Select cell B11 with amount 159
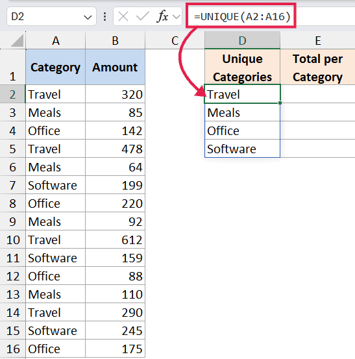Viewport: 355px width, 359px height. click(115, 258)
